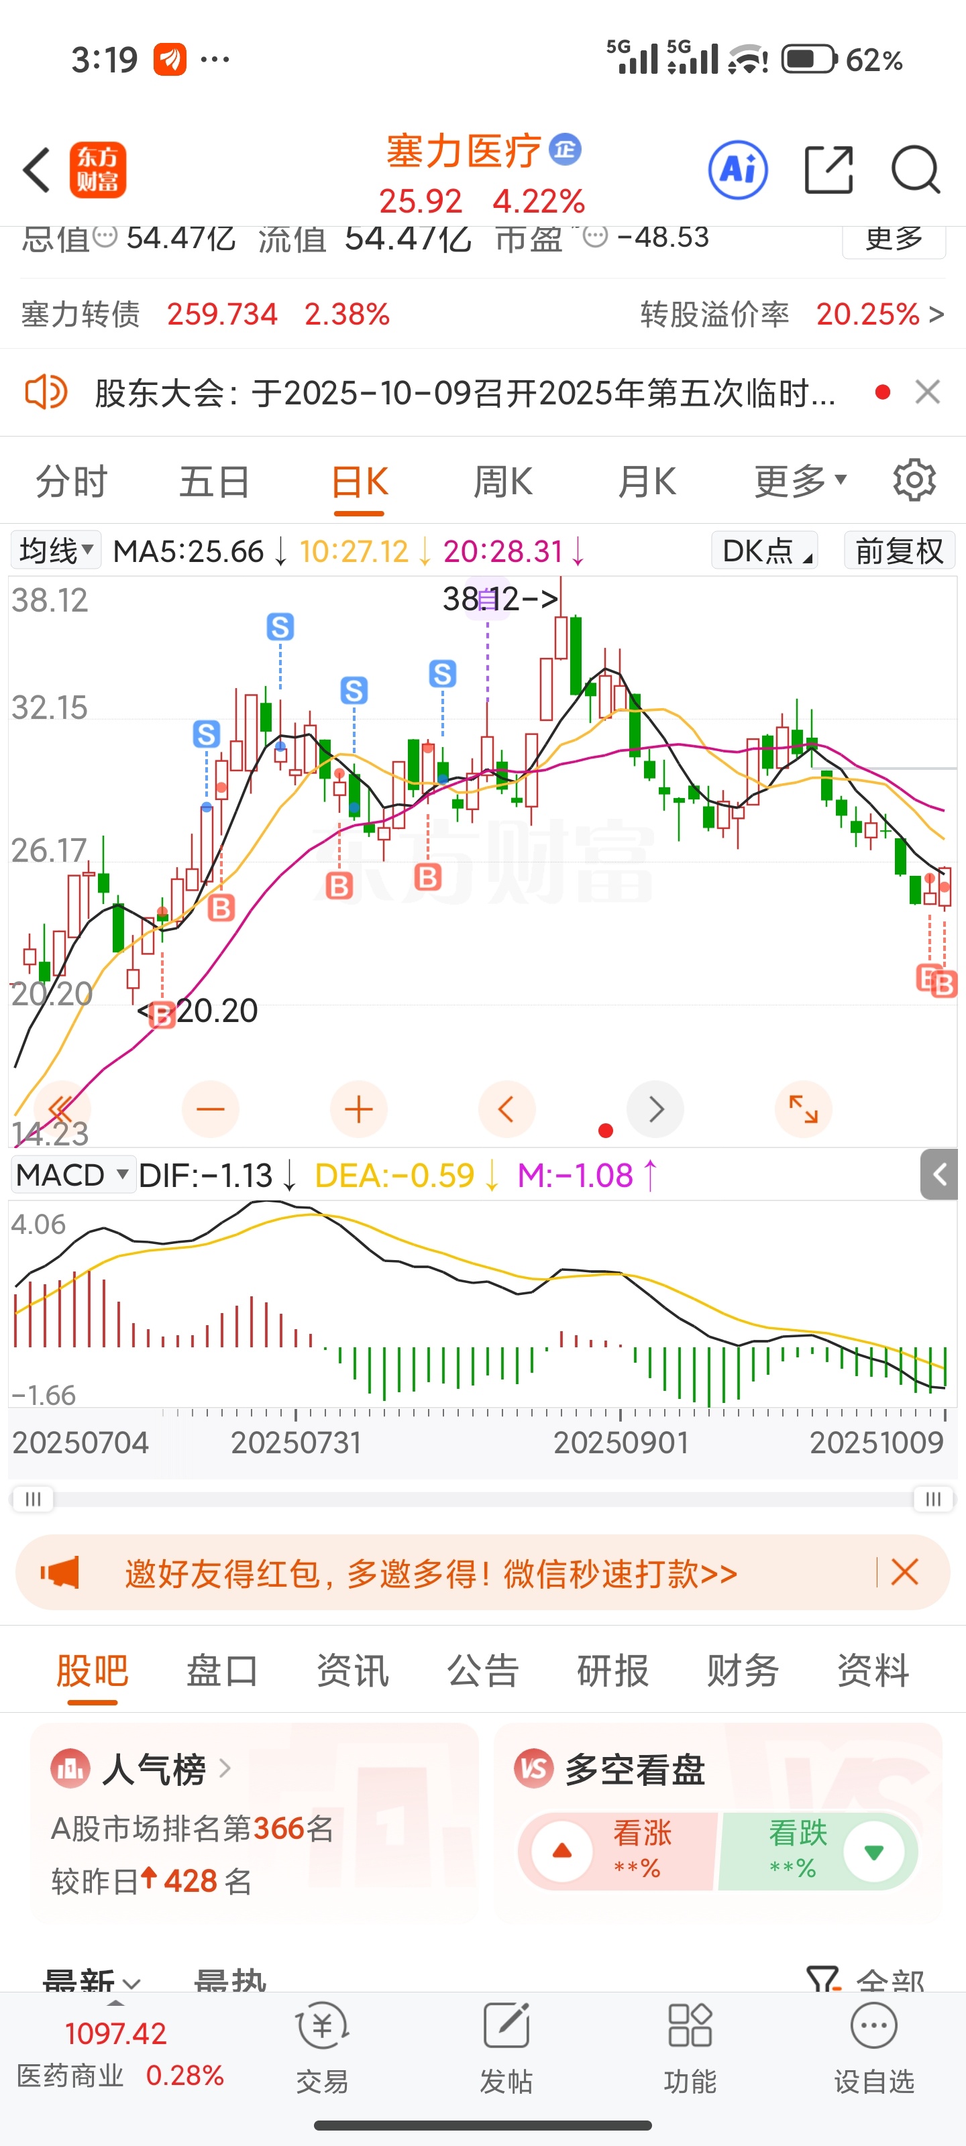Open the search magnifier icon

click(915, 170)
